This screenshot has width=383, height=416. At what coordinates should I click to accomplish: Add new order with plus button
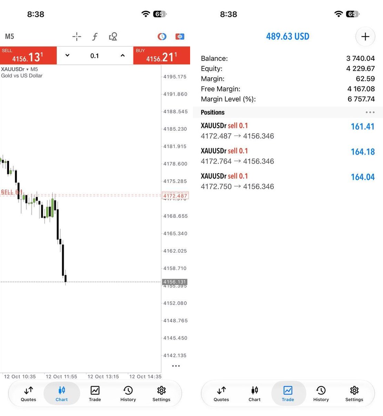tap(365, 36)
